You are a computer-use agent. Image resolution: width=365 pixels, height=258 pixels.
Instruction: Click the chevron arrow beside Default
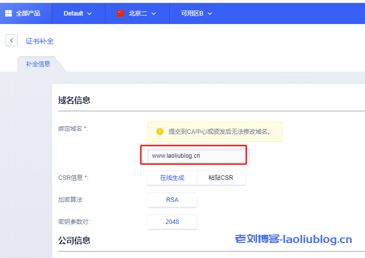tap(90, 14)
